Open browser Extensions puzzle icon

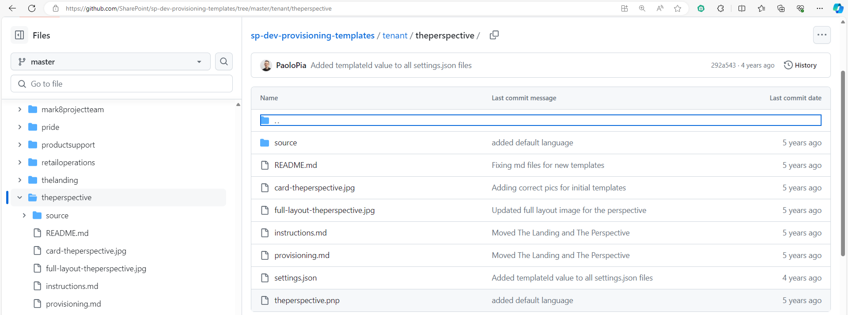click(720, 8)
